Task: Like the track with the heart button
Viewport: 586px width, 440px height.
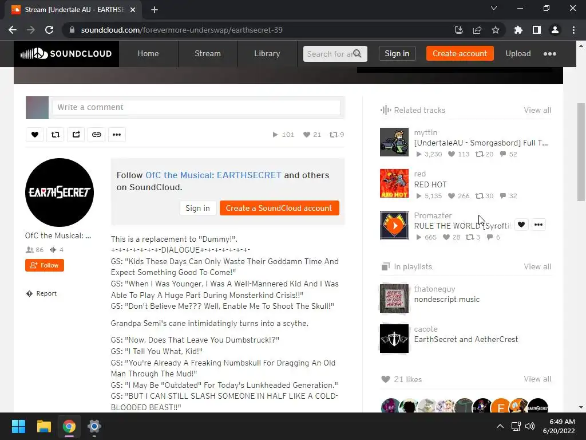Action: click(35, 135)
